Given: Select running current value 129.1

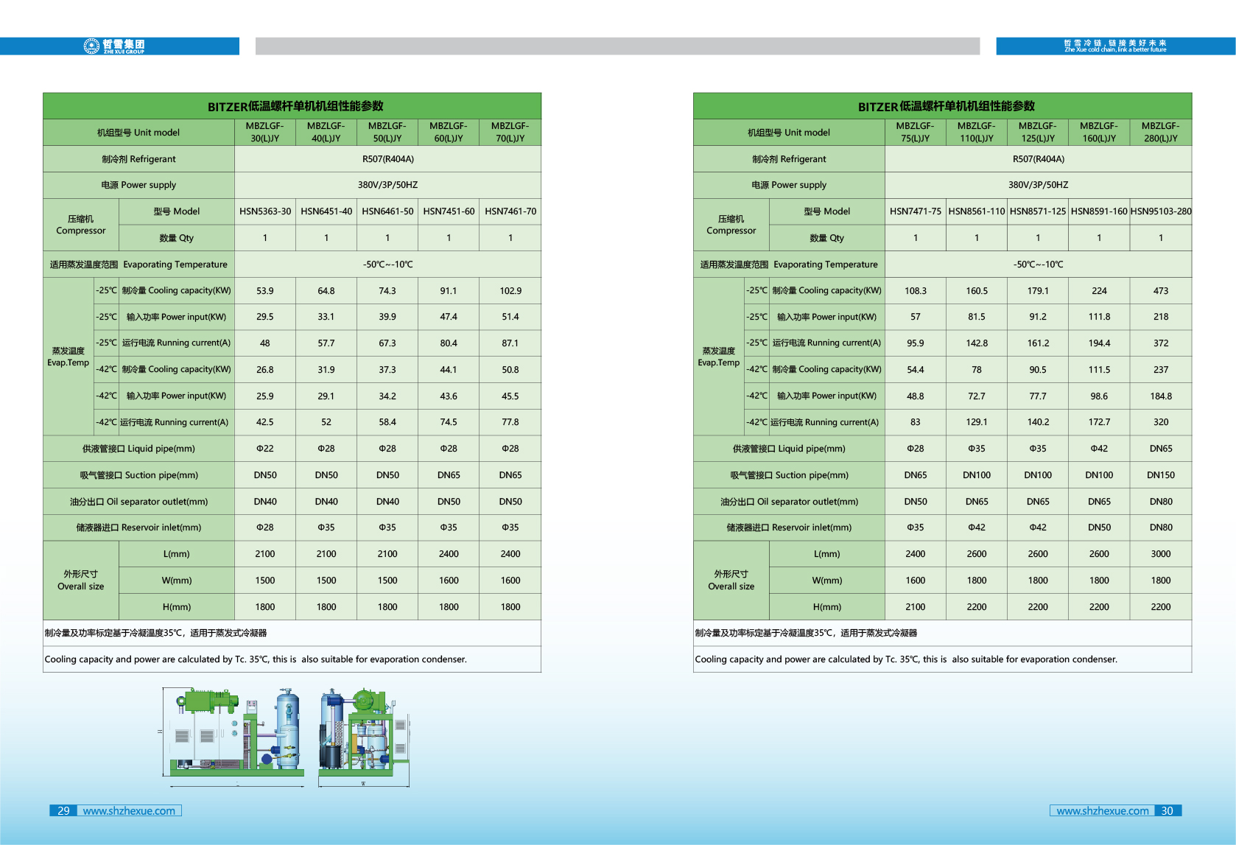Looking at the screenshot, I should 977,422.
